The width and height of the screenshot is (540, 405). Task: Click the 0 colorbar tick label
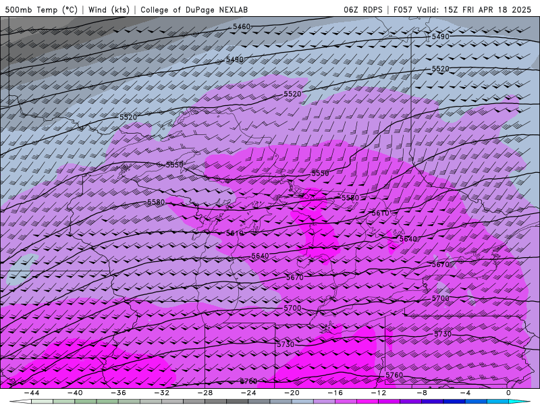pyautogui.click(x=509, y=393)
